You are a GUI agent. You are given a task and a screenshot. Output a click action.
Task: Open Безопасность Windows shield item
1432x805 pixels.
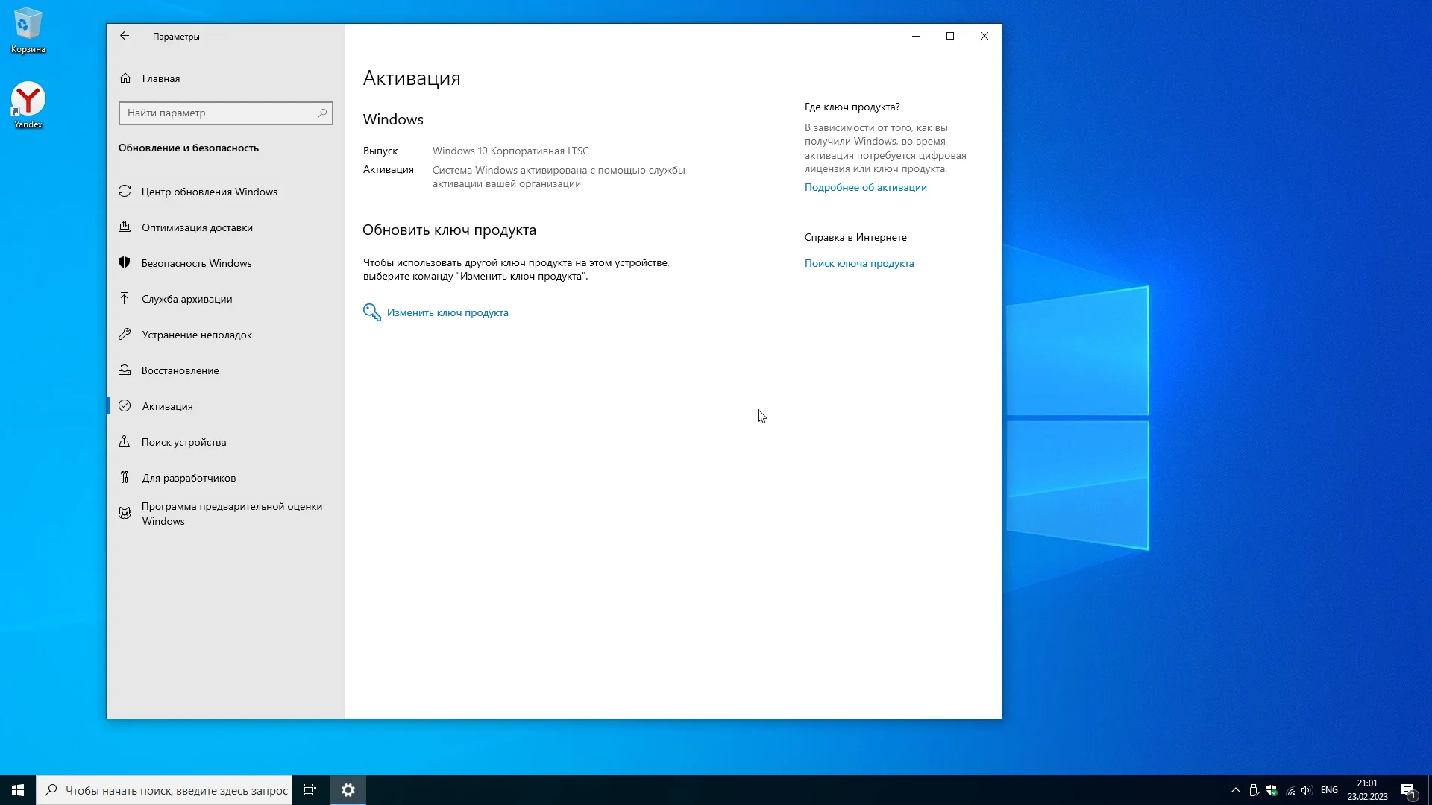click(x=196, y=263)
